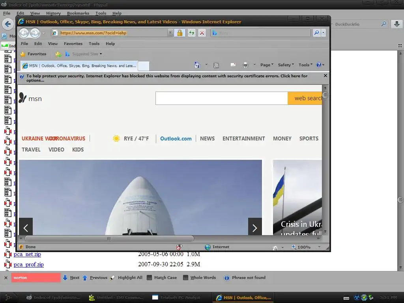Click the security lock icon
This screenshot has height=303, width=404.
point(180,33)
